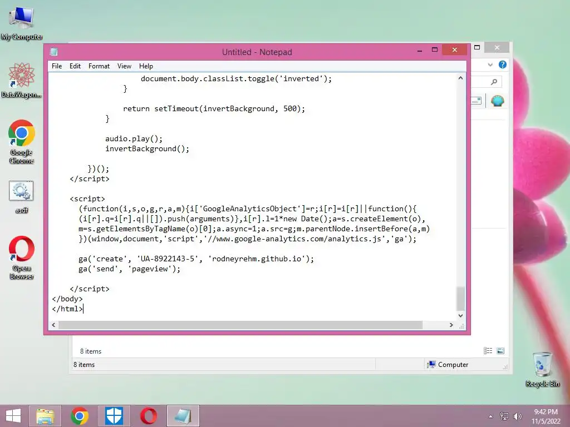Click the blue shell icon in Explorer
This screenshot has height=427, width=570.
click(x=497, y=101)
